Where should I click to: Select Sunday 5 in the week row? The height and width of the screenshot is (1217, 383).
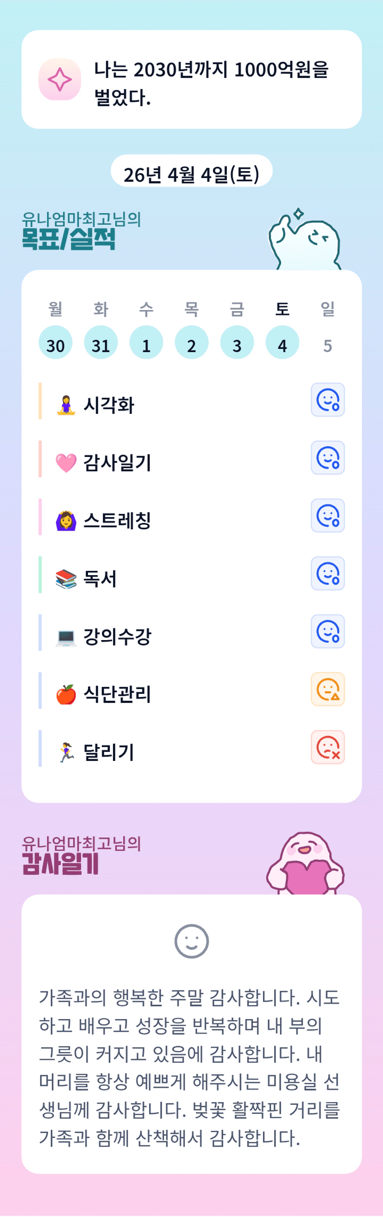coord(327,345)
